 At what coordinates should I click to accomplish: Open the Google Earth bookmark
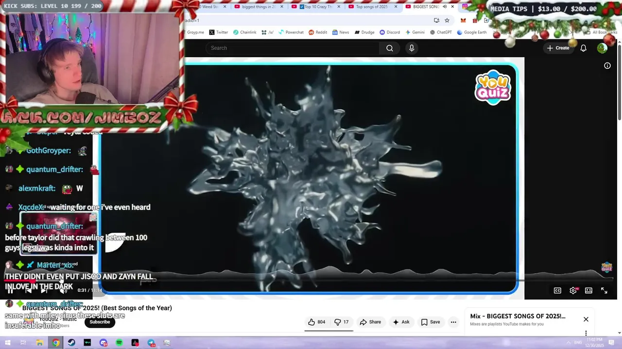[471, 32]
